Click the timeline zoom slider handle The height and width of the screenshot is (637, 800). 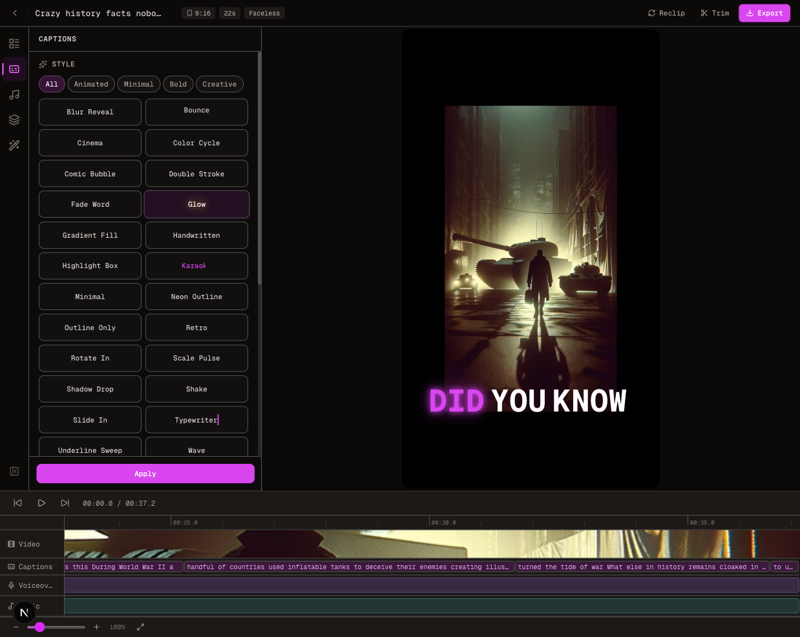[x=40, y=627]
